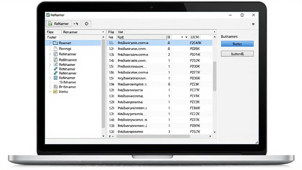The width and height of the screenshot is (302, 170).
Task: Collapse the file panel with the arrow at the tab bar's right end
Action: click(215, 32)
